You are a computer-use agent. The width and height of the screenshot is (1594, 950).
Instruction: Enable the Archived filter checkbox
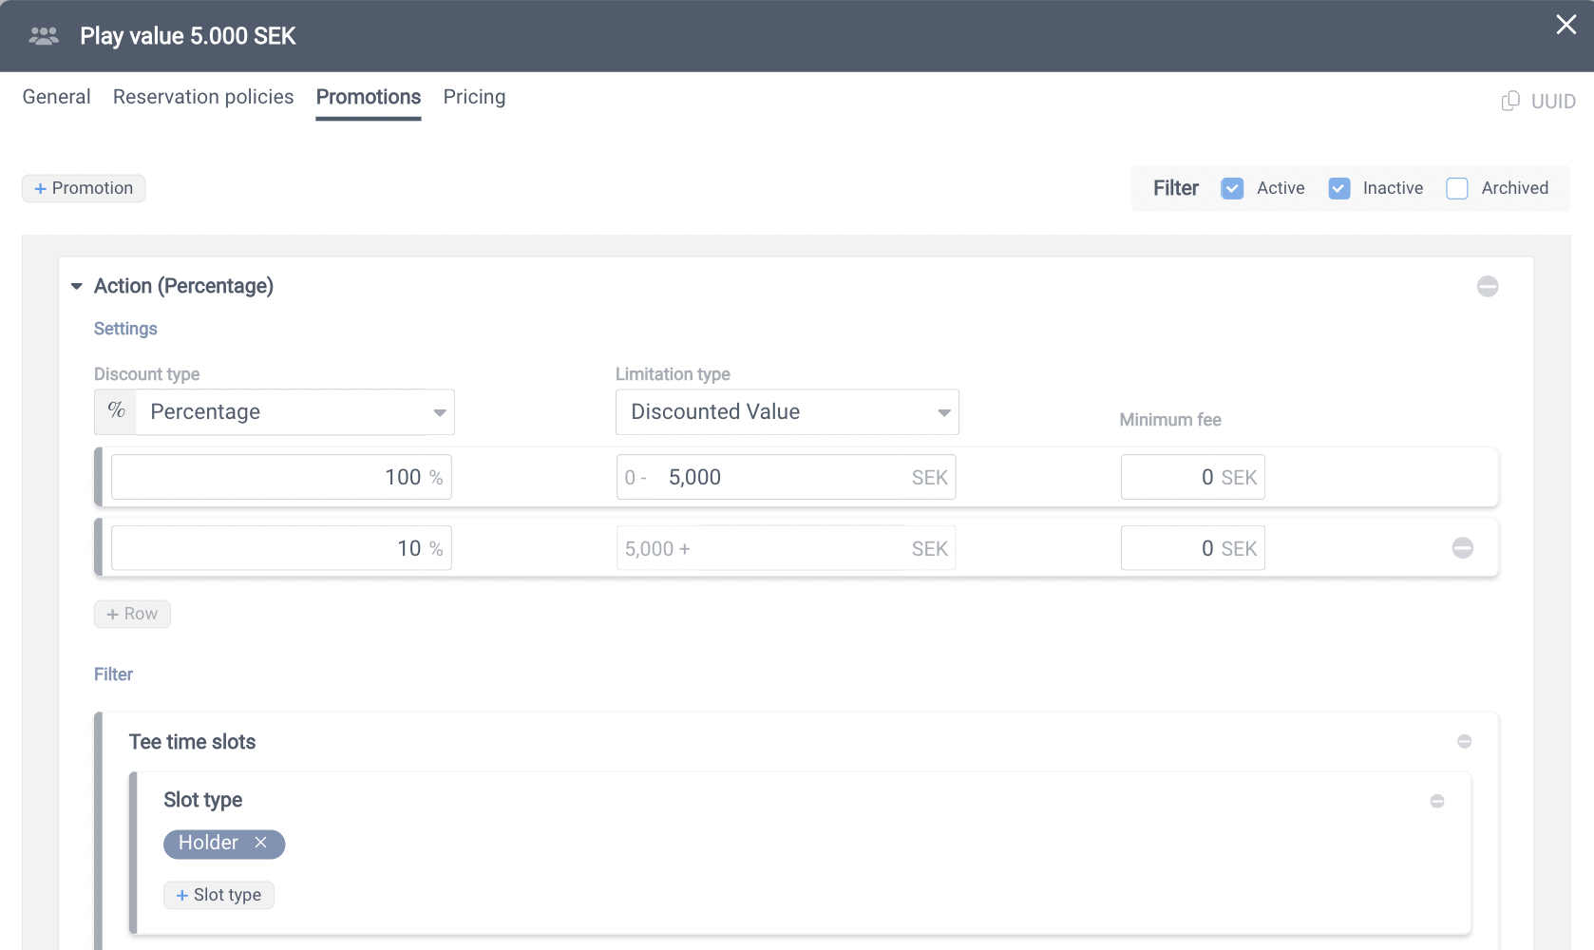(1457, 188)
